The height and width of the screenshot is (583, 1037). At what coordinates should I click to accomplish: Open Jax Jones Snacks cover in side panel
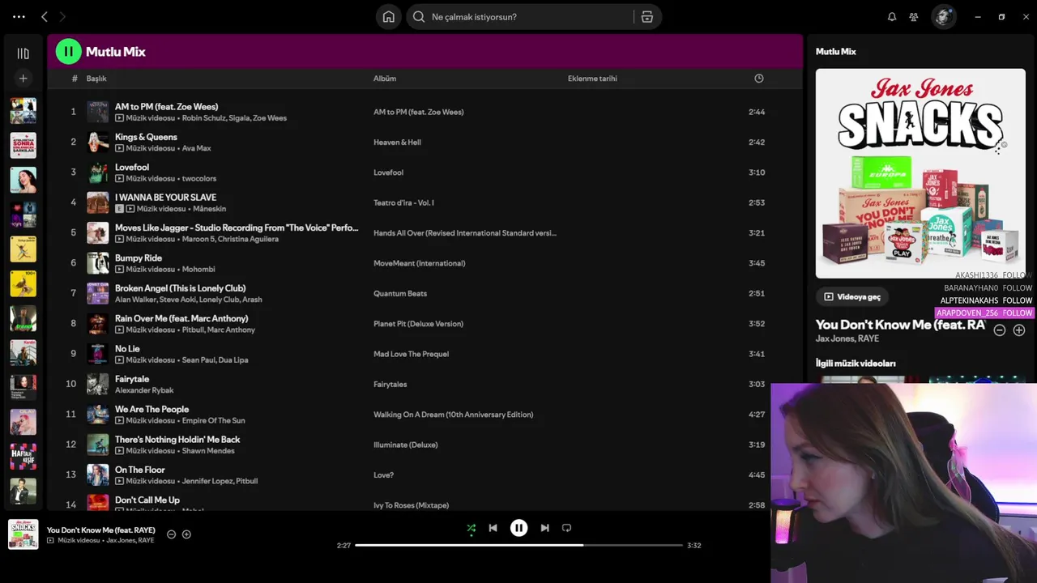click(920, 173)
